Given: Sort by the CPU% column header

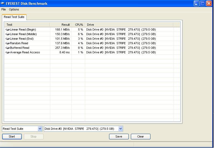Looking at the screenshot, I should [x=78, y=25].
